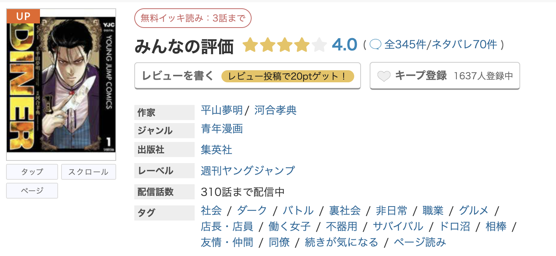Screen dimensions: 556x256
Task: Switch to ページ reading mode
Action: point(32,191)
